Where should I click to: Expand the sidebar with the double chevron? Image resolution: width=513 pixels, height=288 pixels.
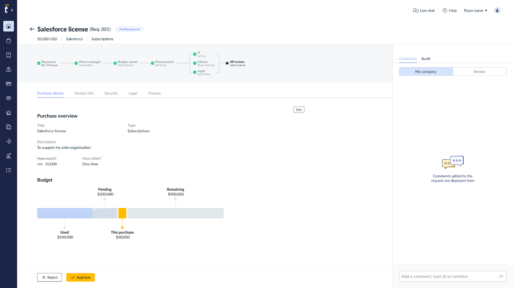tap(12, 10)
